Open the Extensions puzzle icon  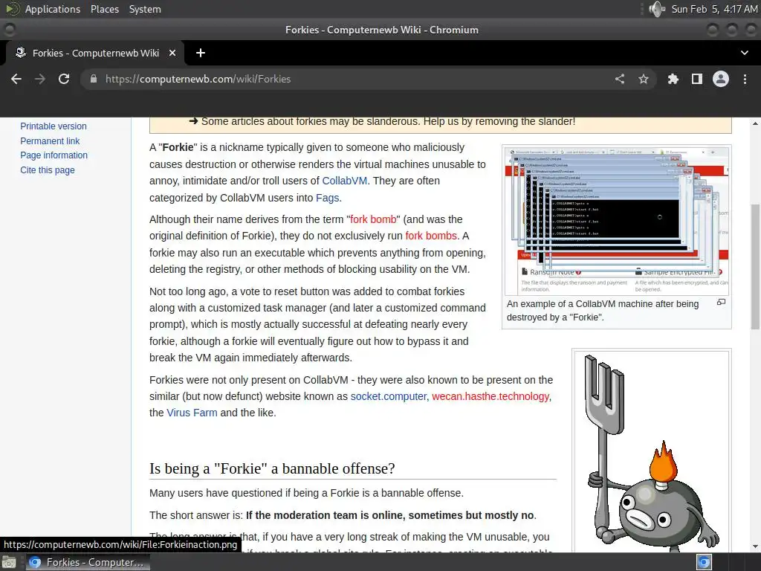[673, 79]
